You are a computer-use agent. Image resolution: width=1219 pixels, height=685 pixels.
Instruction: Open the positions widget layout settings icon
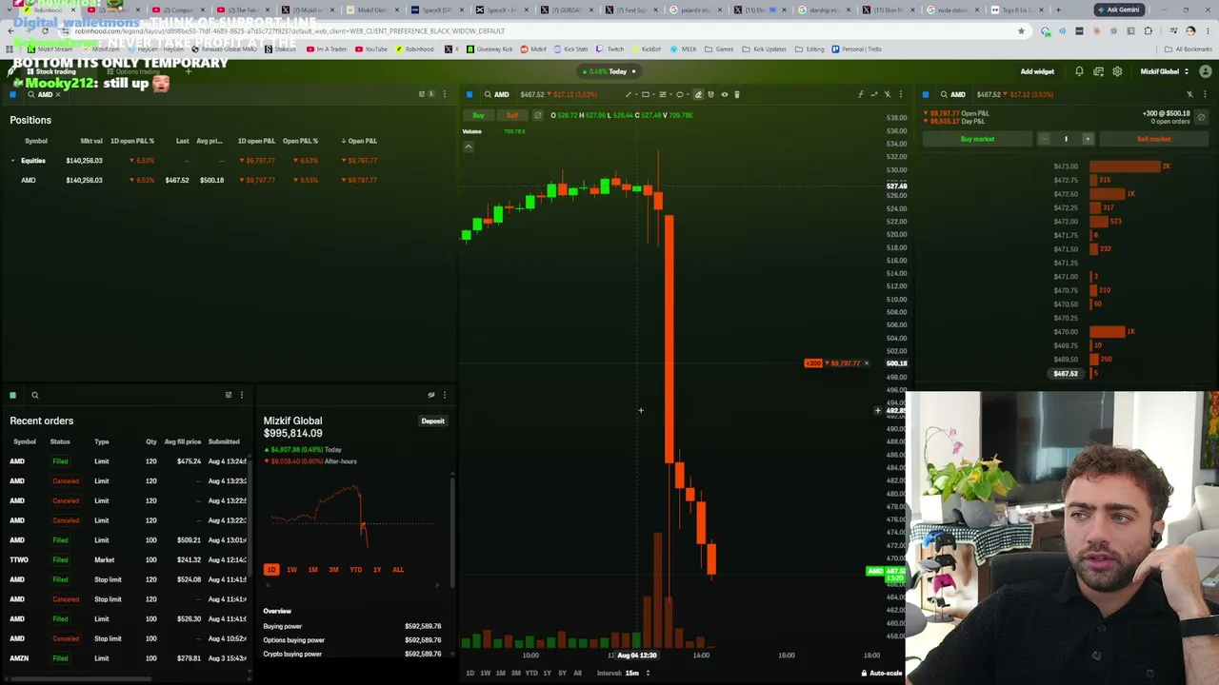click(422, 94)
